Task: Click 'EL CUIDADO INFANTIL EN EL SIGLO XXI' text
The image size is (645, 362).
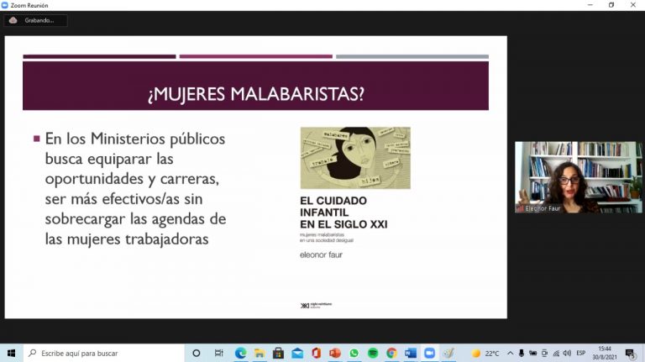Action: [343, 212]
